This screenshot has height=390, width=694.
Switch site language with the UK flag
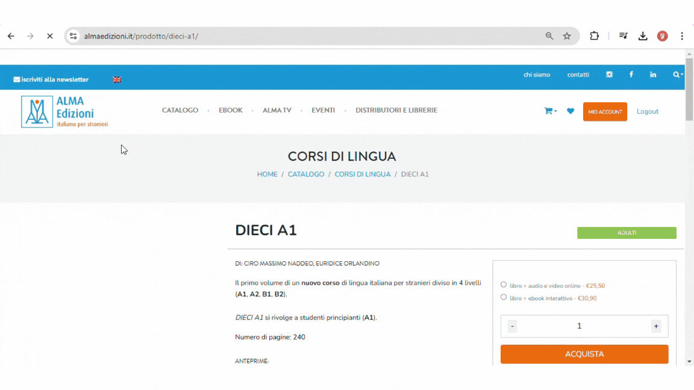point(117,79)
